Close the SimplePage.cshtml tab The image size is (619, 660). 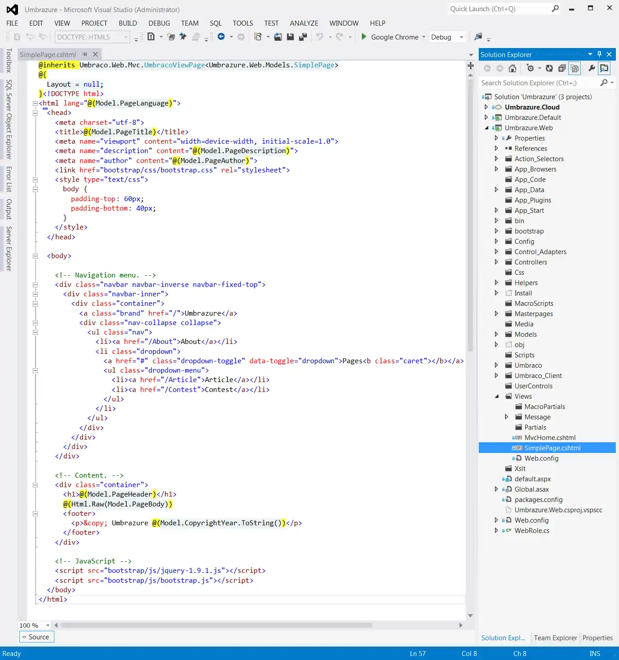(x=95, y=54)
